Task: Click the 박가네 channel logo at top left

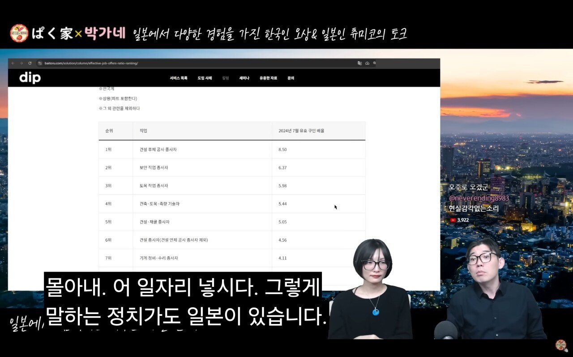Action: coord(19,34)
